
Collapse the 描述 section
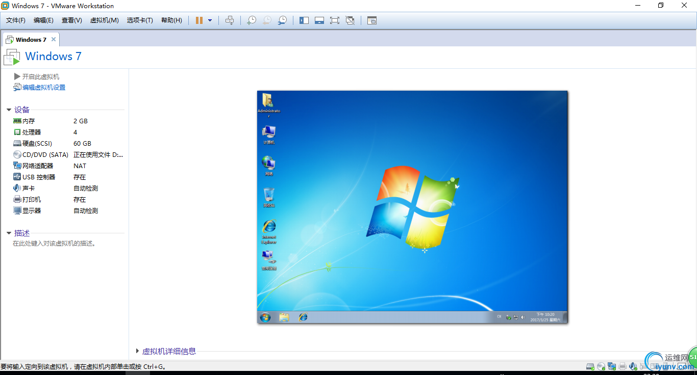pyautogui.click(x=9, y=233)
